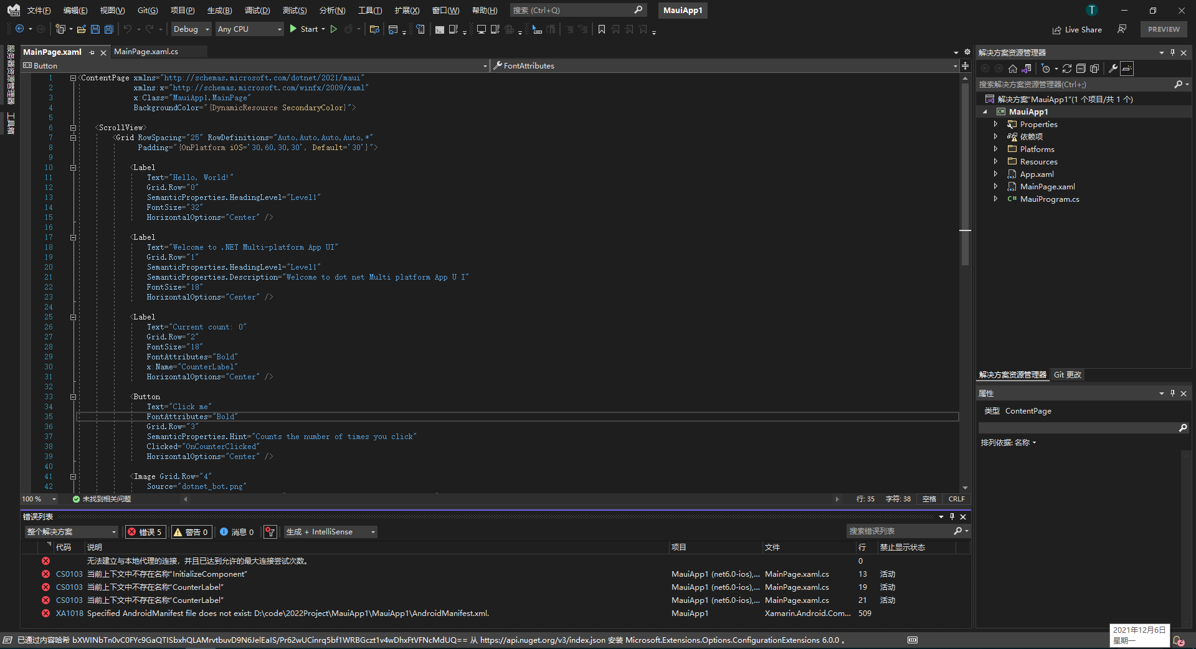
Task: Open the 调试(D) menu
Action: click(257, 11)
